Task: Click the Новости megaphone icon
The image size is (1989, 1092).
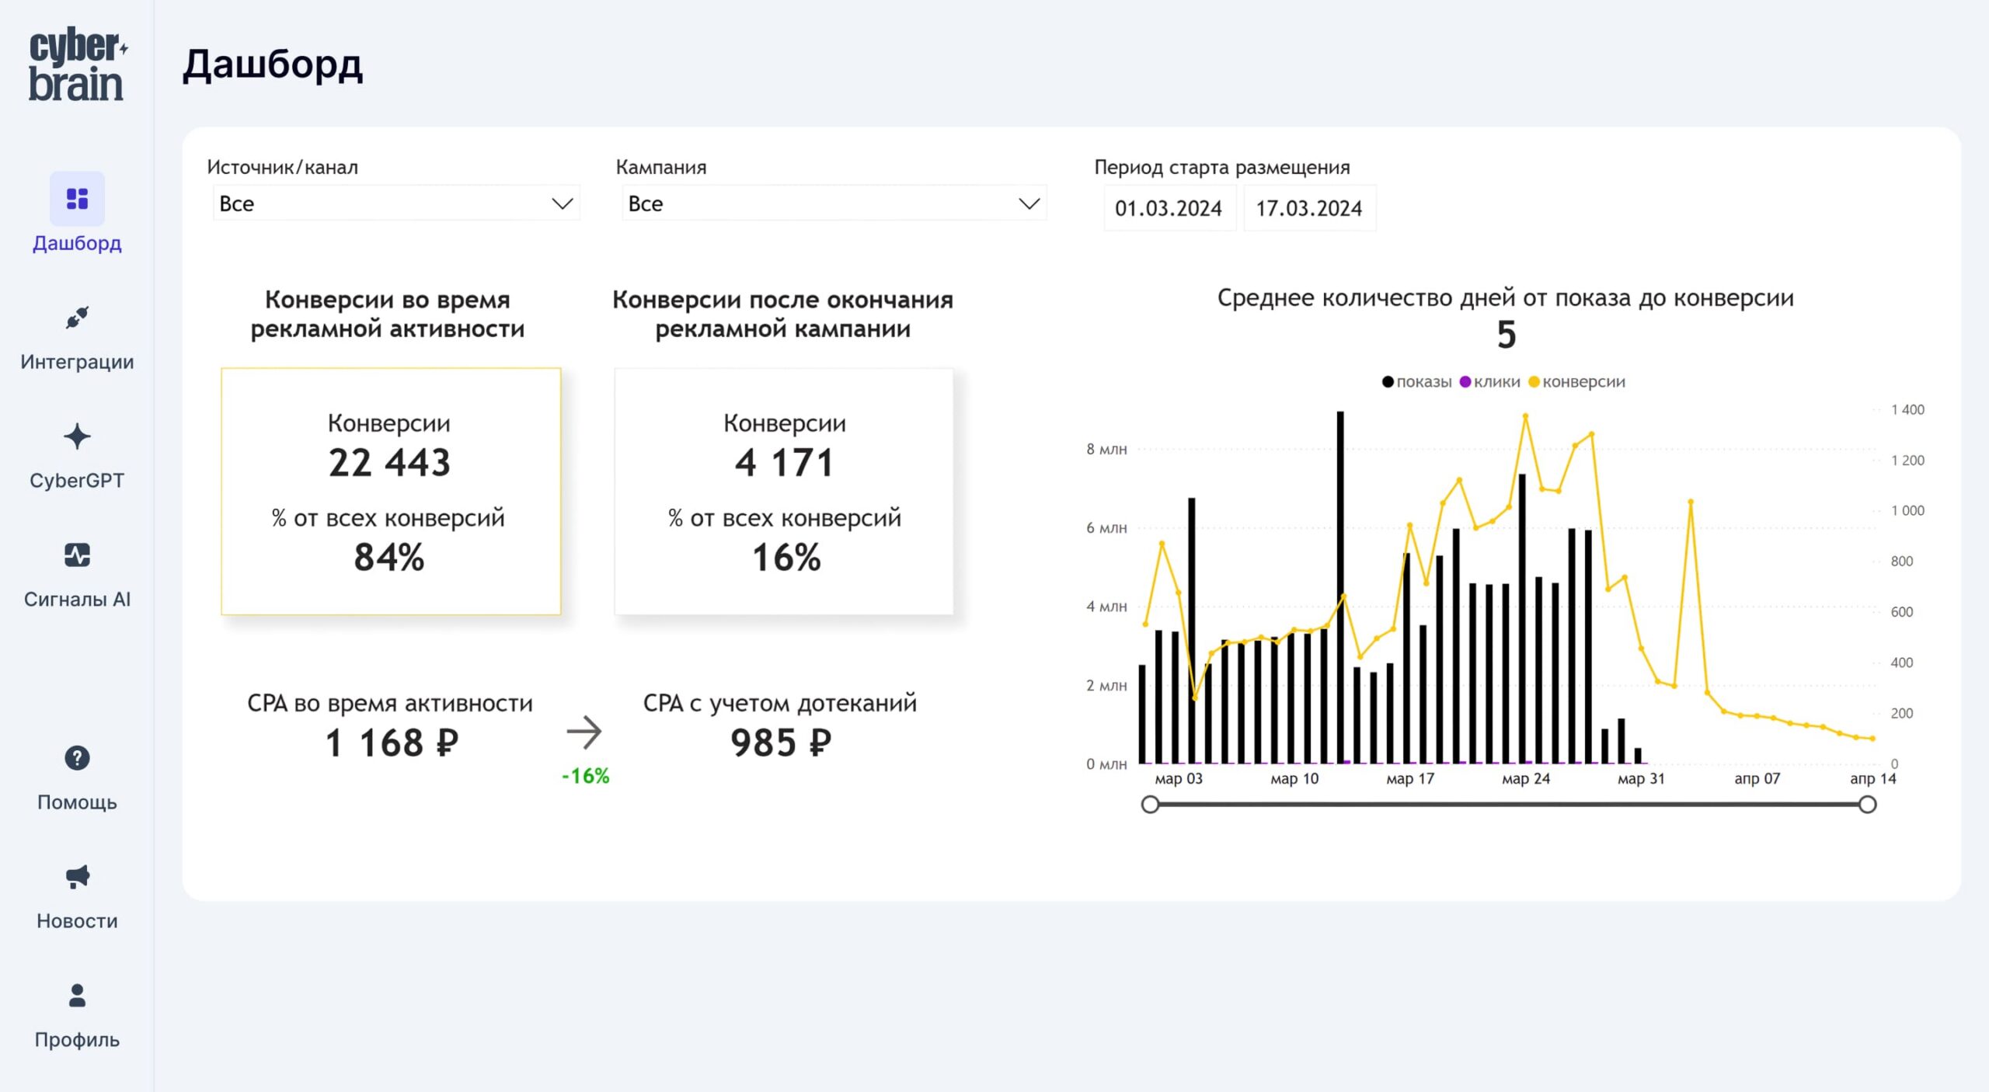Action: point(77,877)
